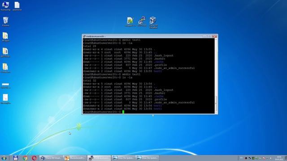Launch Opera from the taskbar
Viewport: 287px width, 161px height.
pos(34,158)
